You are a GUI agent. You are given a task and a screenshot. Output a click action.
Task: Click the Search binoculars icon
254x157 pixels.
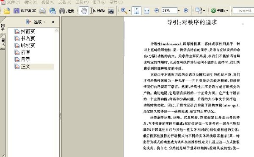[62, 11]
